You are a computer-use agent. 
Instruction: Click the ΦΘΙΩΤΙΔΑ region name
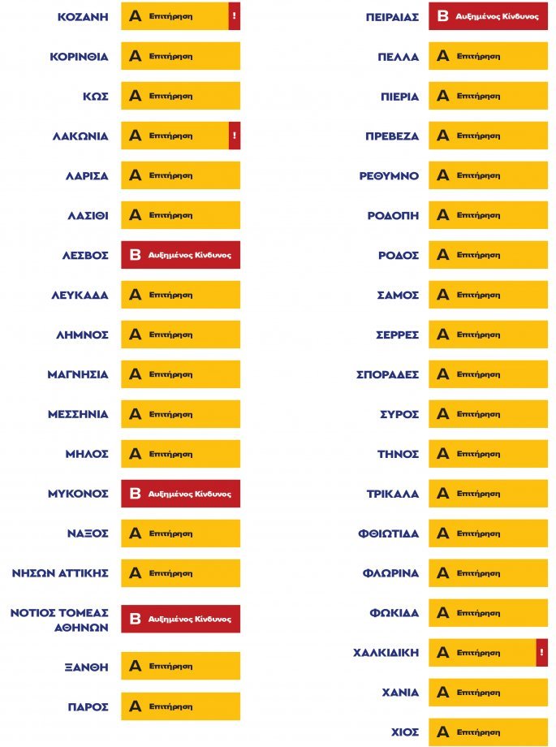(389, 533)
